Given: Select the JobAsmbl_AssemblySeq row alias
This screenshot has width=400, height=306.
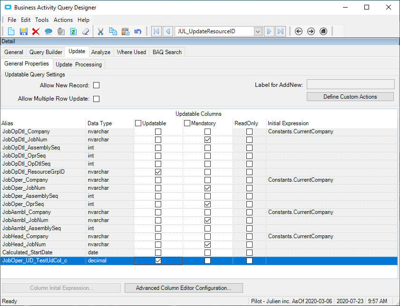Looking at the screenshot, I should coord(32,228).
